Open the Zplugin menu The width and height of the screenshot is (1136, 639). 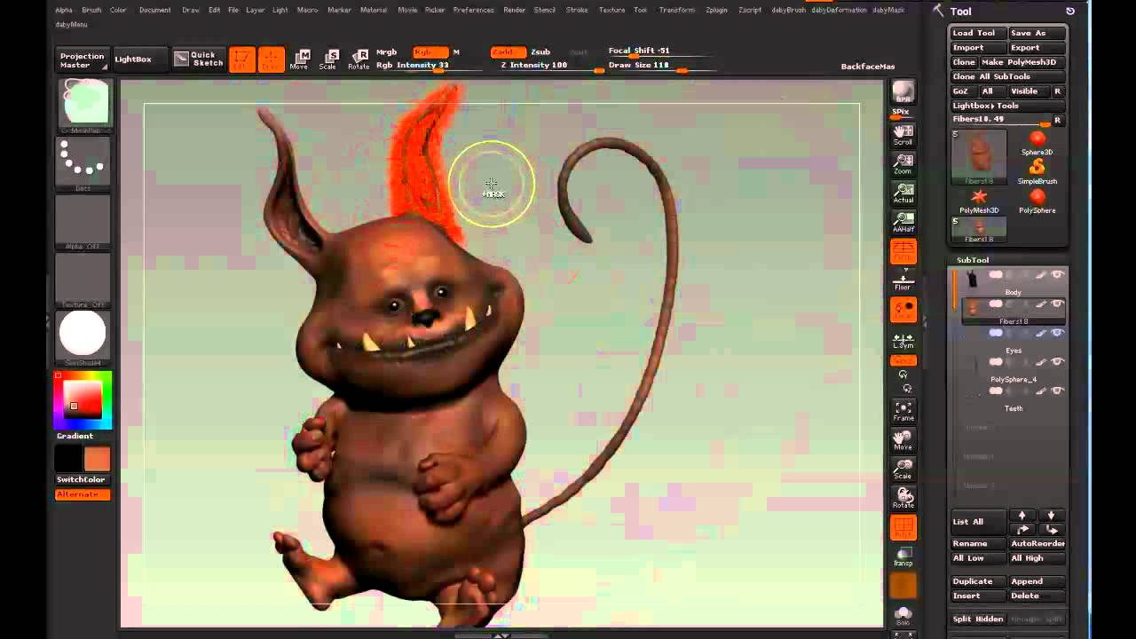(716, 10)
